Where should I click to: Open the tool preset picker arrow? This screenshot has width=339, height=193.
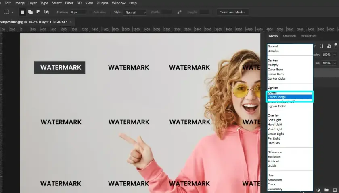click(13, 12)
